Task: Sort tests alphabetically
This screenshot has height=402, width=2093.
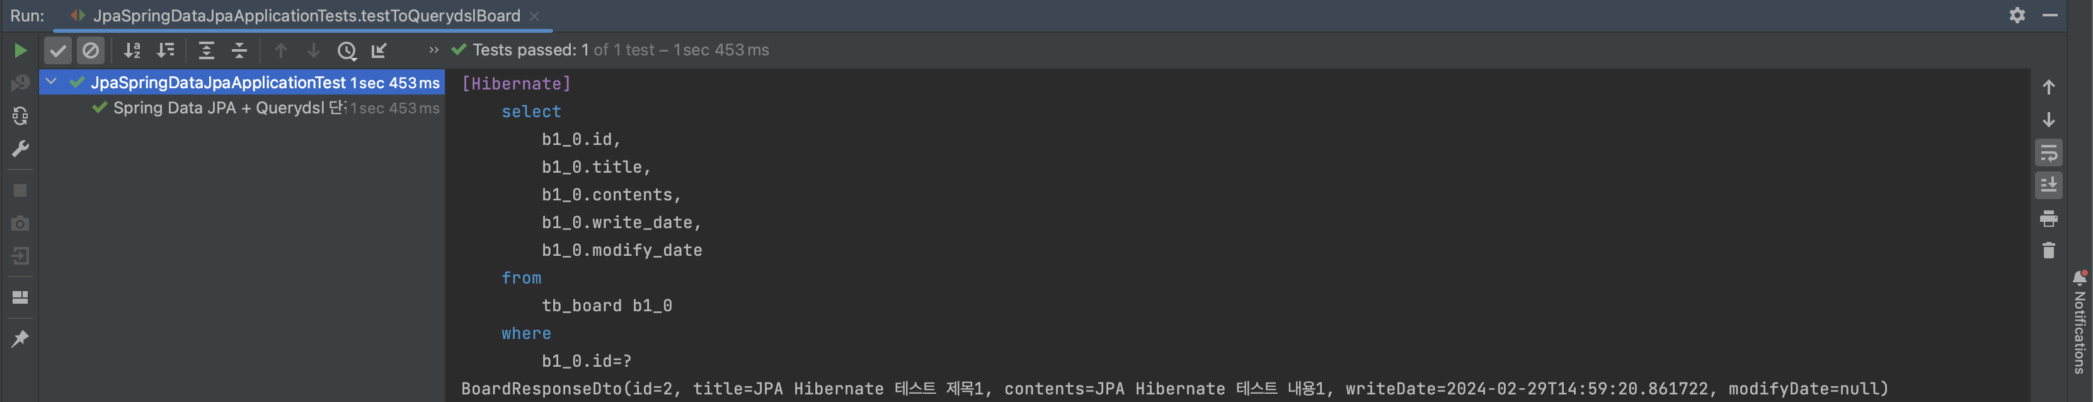Action: (x=132, y=50)
